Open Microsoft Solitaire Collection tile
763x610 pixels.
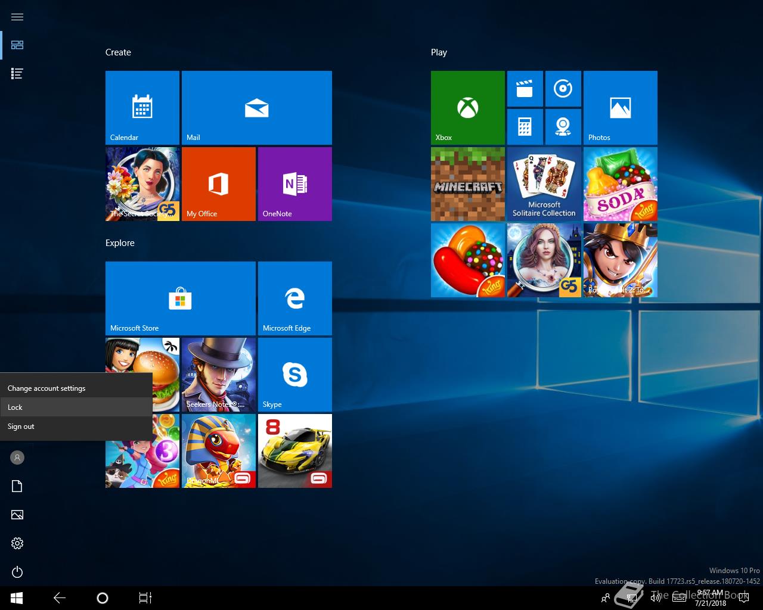(544, 184)
